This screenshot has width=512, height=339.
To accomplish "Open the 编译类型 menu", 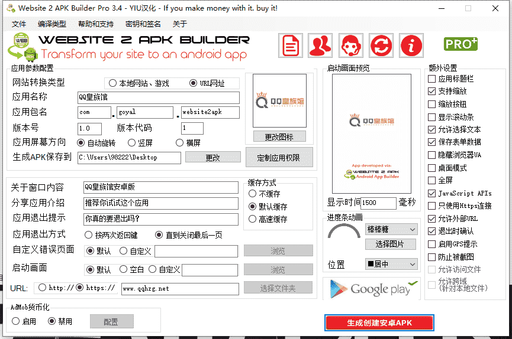I will coord(52,24).
